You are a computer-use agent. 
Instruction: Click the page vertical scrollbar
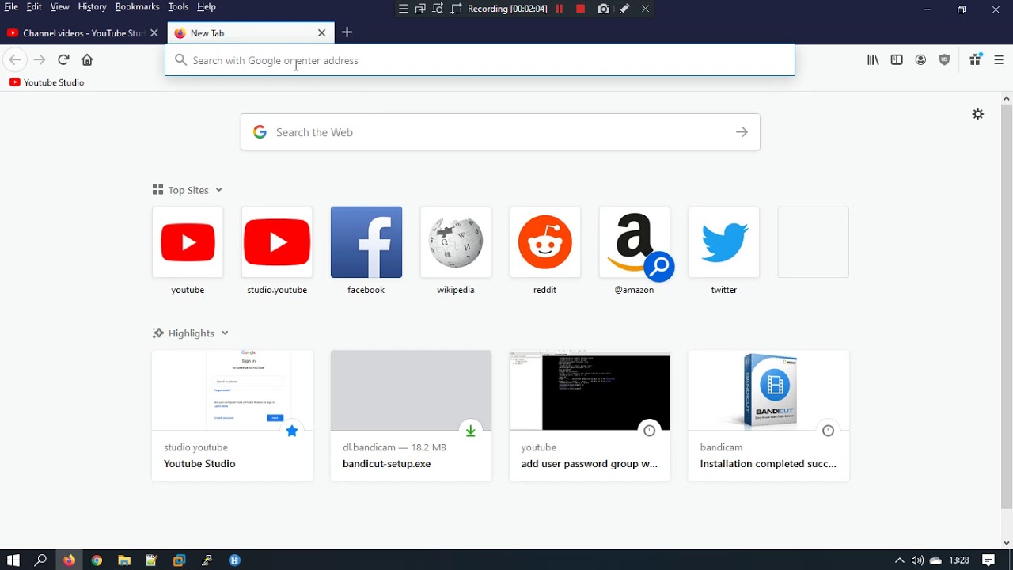[1007, 306]
